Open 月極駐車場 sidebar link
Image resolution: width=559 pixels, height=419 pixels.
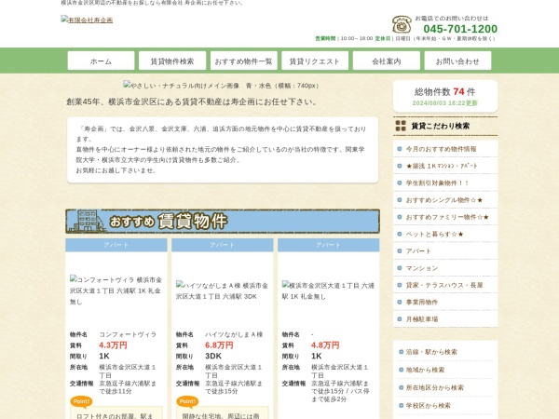[422, 319]
